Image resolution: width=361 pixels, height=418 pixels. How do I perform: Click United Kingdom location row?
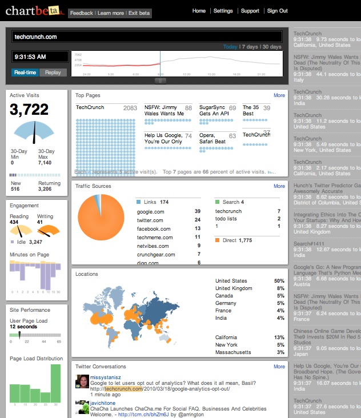(x=250, y=288)
